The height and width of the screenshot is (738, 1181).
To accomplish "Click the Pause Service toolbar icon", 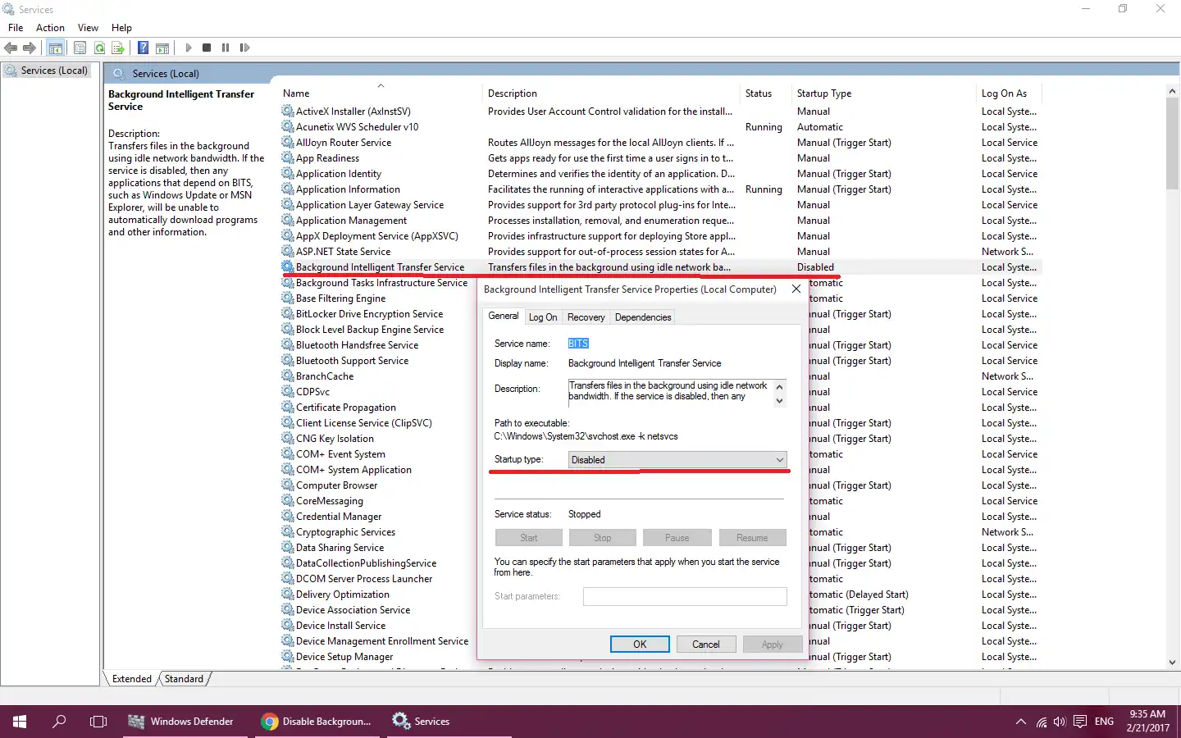I will 226,48.
